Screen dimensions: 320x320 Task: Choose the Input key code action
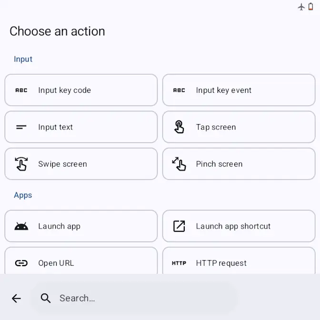81,90
